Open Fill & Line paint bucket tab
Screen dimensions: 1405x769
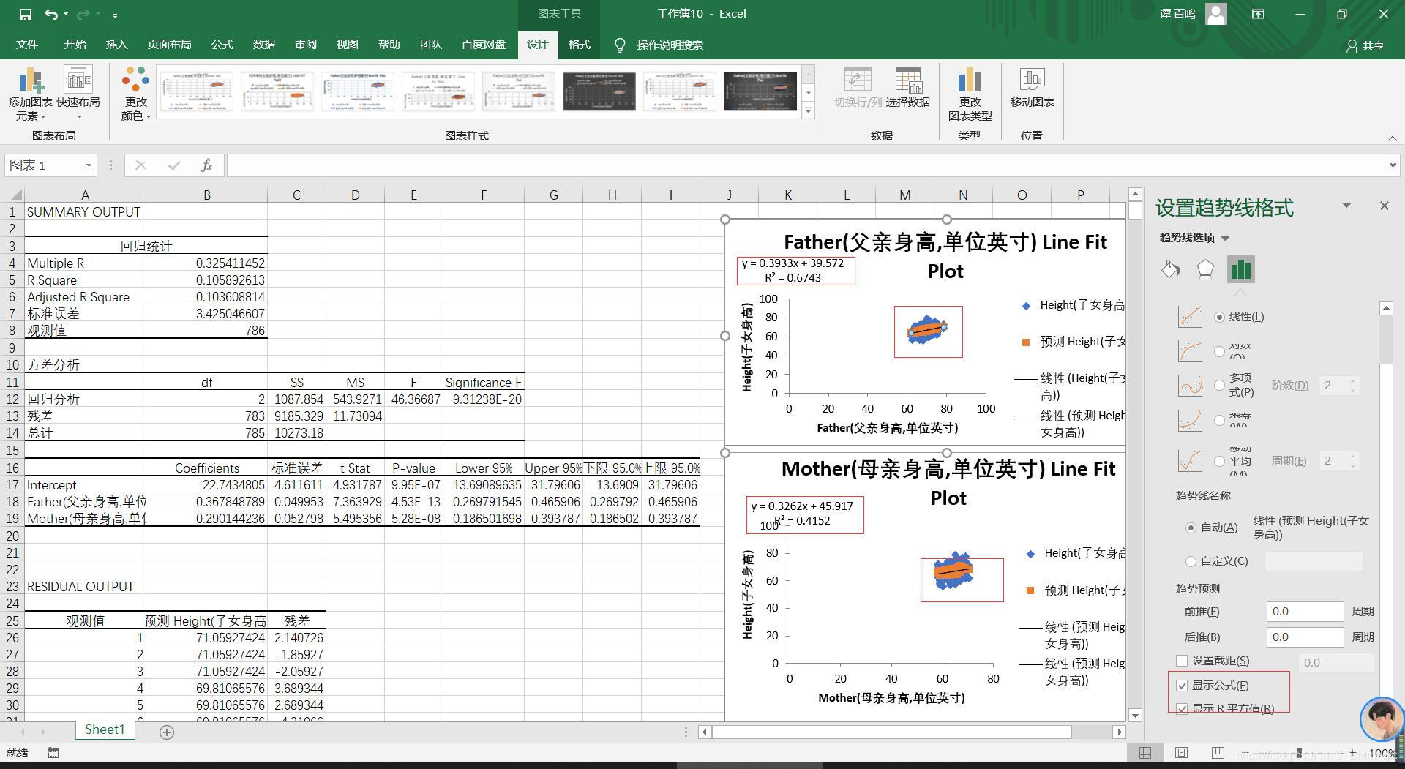tap(1170, 269)
